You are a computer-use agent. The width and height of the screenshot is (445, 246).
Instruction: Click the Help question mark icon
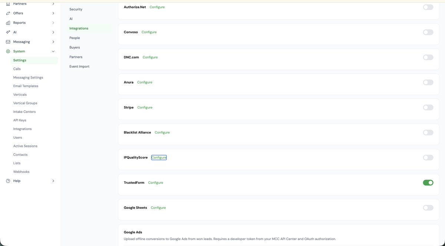click(8, 181)
